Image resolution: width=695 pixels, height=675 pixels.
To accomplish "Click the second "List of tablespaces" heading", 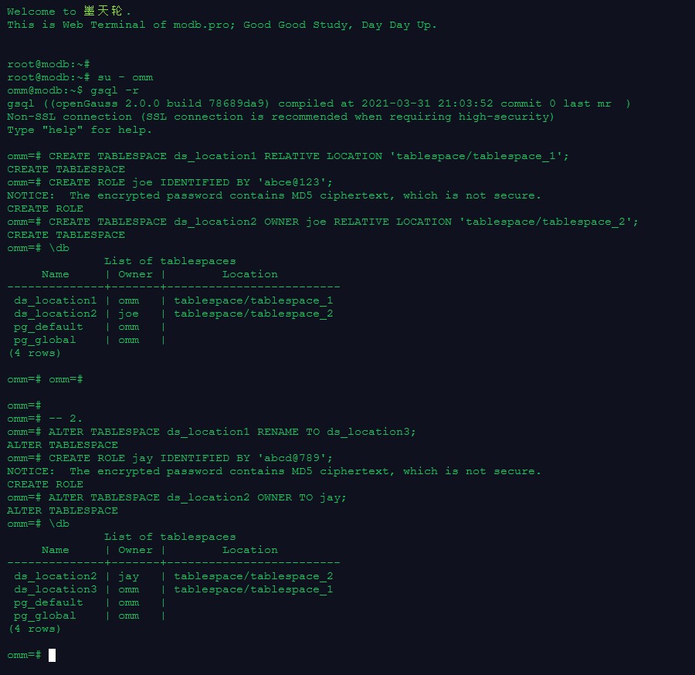I will click(x=170, y=537).
